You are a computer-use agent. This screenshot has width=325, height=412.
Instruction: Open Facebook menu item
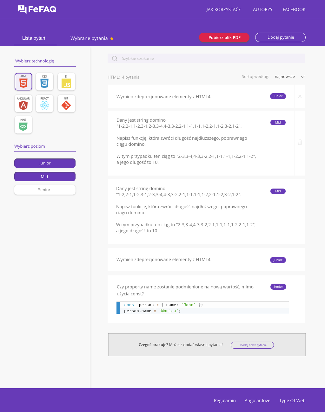click(294, 10)
